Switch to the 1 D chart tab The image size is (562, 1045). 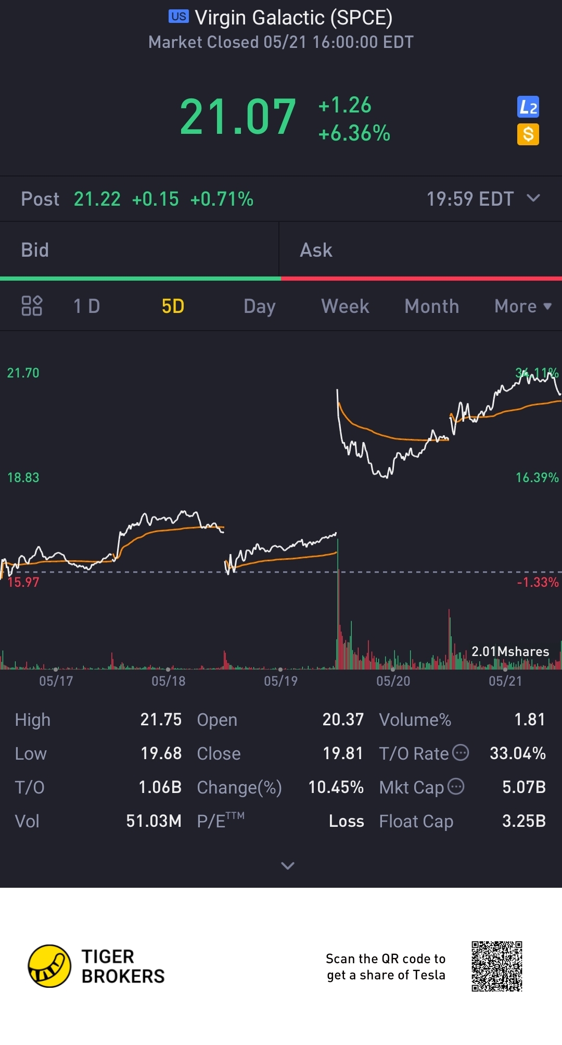tap(86, 306)
